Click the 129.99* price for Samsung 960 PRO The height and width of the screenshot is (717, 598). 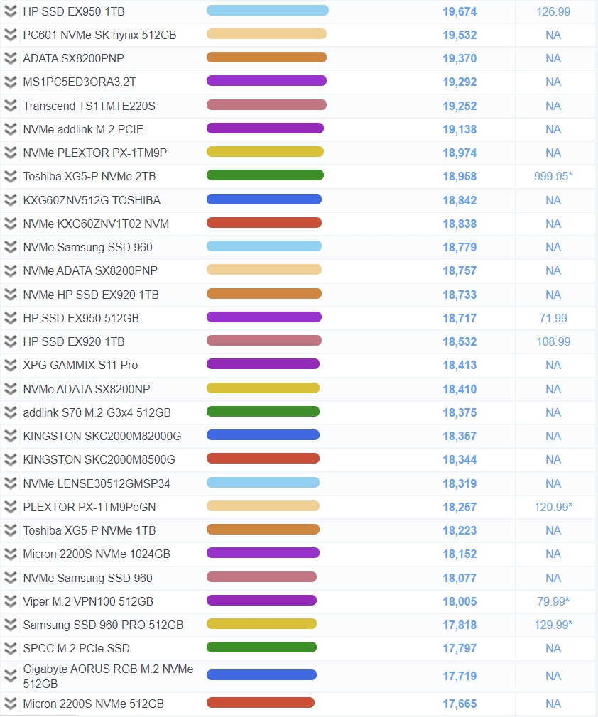pyautogui.click(x=553, y=625)
